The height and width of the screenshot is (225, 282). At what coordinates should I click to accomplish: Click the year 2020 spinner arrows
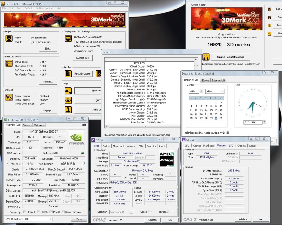201,91
